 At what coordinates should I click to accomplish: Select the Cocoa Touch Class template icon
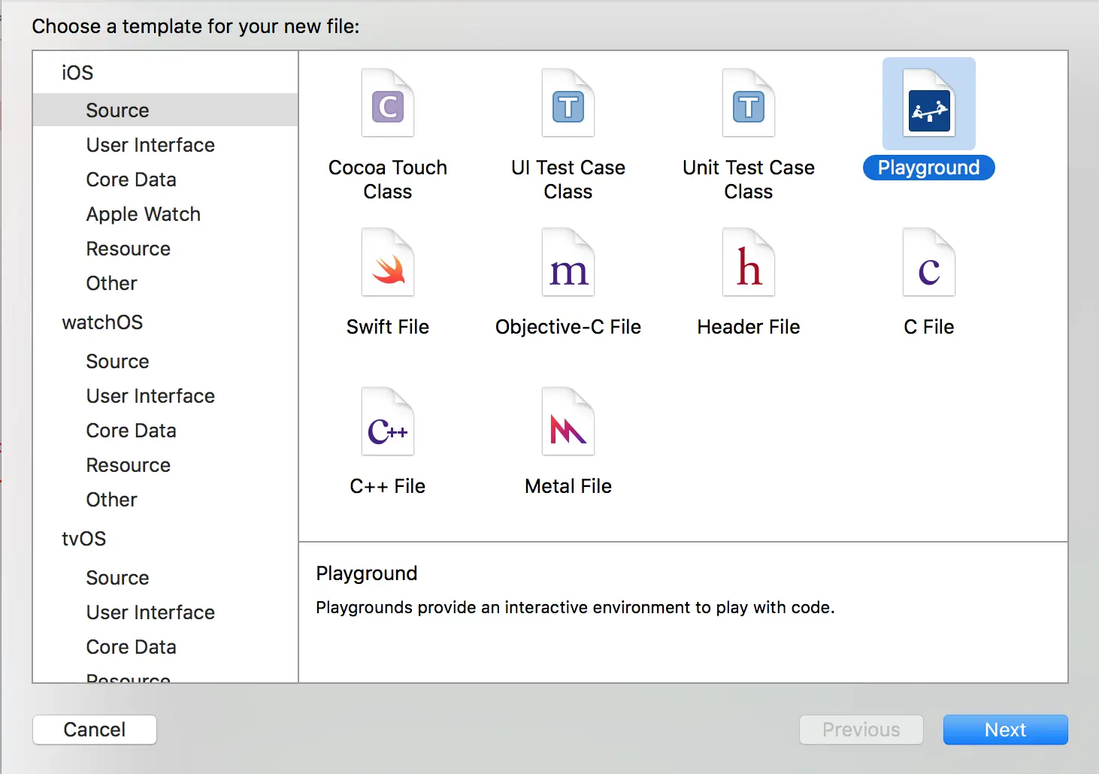388,103
